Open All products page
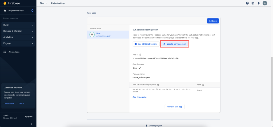 (14, 52)
